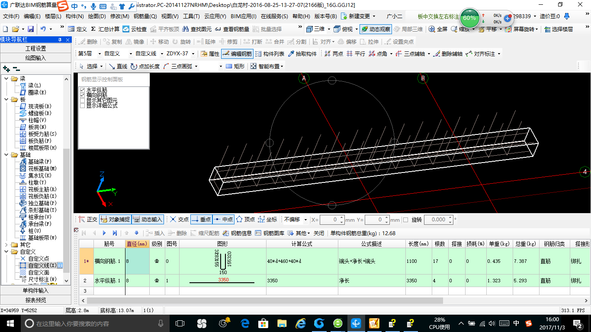Viewport: 591px width, 332px height.
Task: Select 平行 parallel axis tool
Action: click(356, 54)
